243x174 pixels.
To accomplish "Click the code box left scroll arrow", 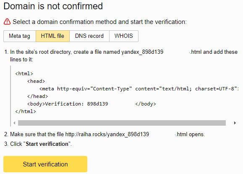I will 14,123.
